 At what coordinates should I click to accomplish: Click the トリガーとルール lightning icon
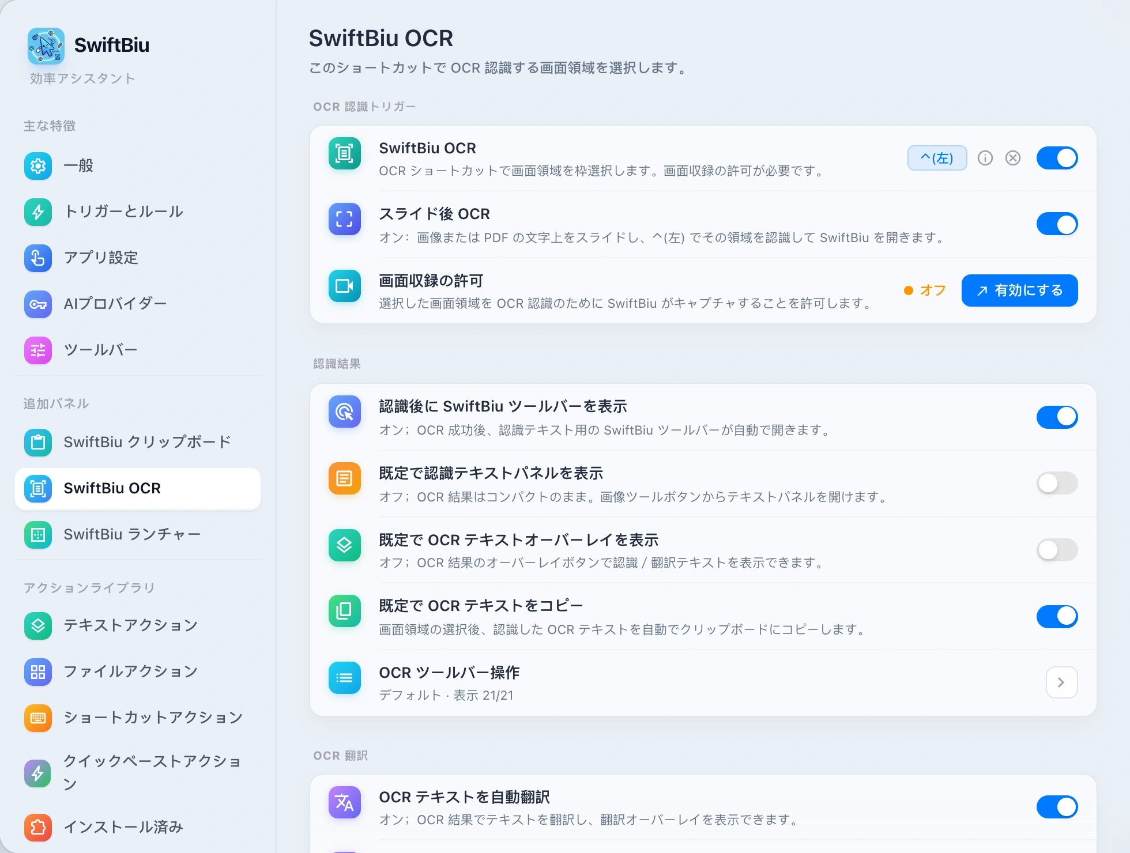pos(38,212)
